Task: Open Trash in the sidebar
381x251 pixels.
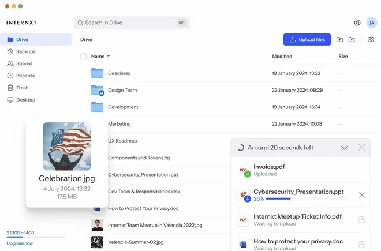Action: pos(36,88)
